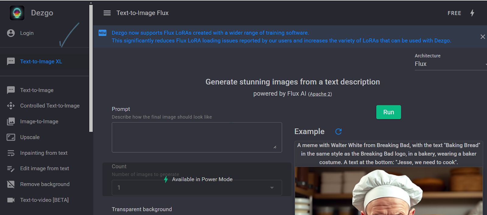Click the chef example image

pyautogui.click(x=388, y=191)
